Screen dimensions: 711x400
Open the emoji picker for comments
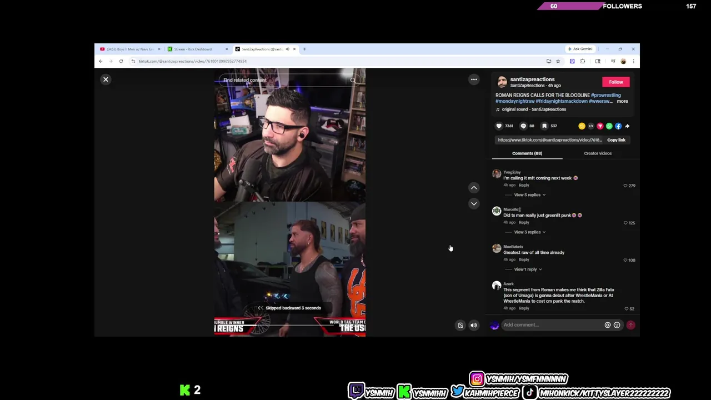617,325
